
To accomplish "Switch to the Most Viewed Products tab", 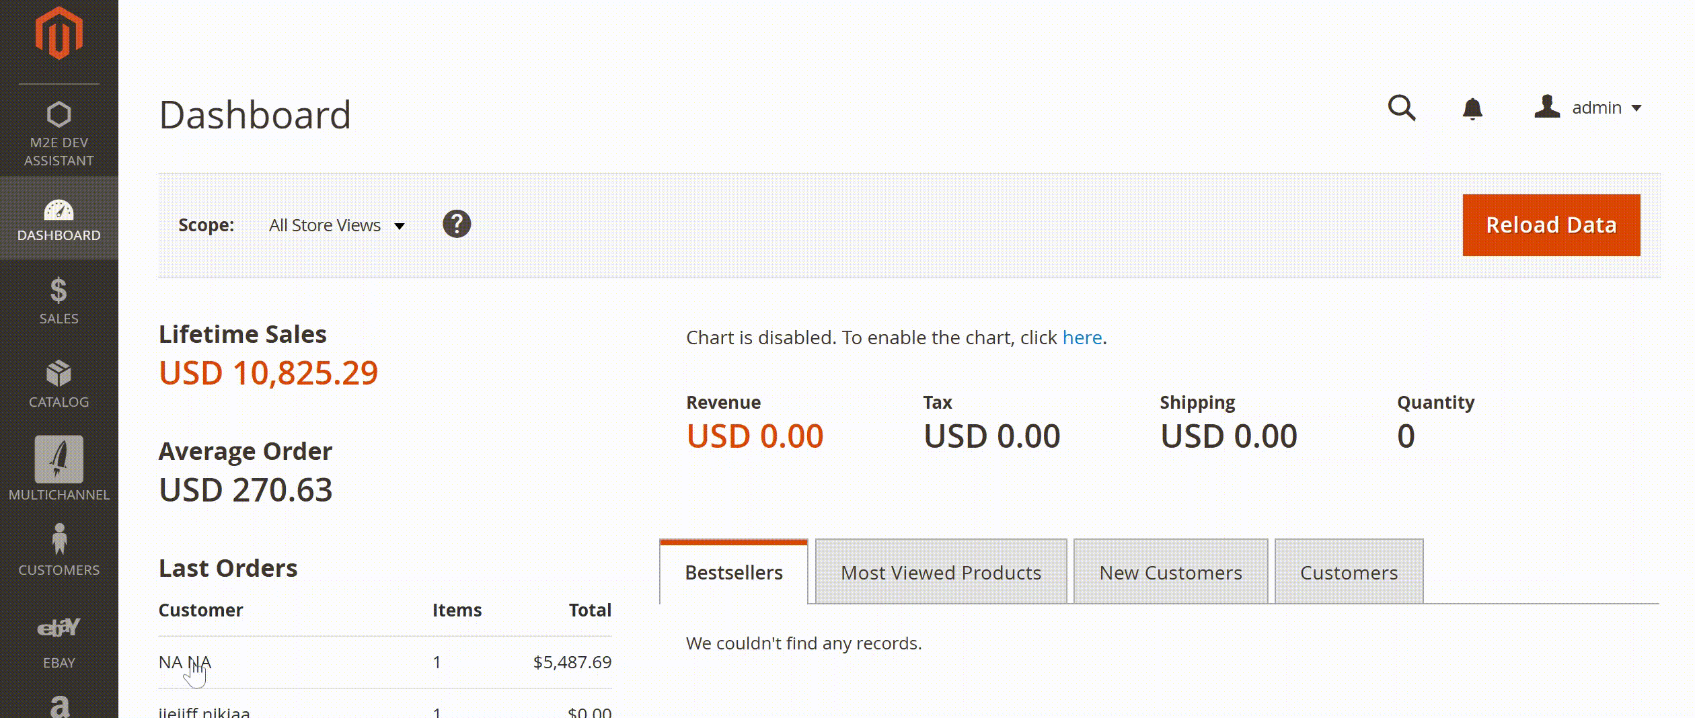I will (941, 573).
